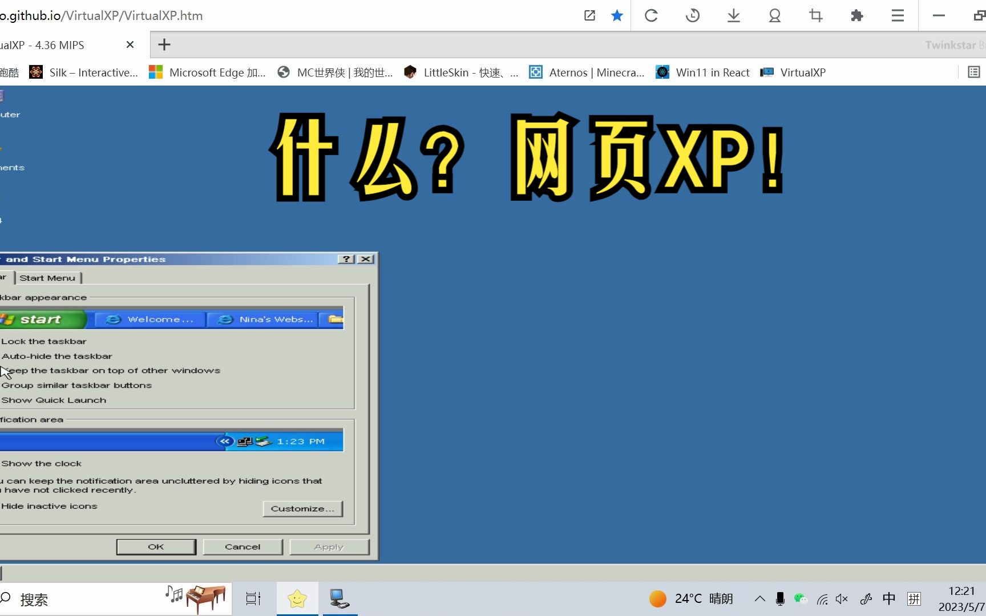Viewport: 986px width, 616px height.
Task: Open the user account icon
Action: (x=774, y=15)
